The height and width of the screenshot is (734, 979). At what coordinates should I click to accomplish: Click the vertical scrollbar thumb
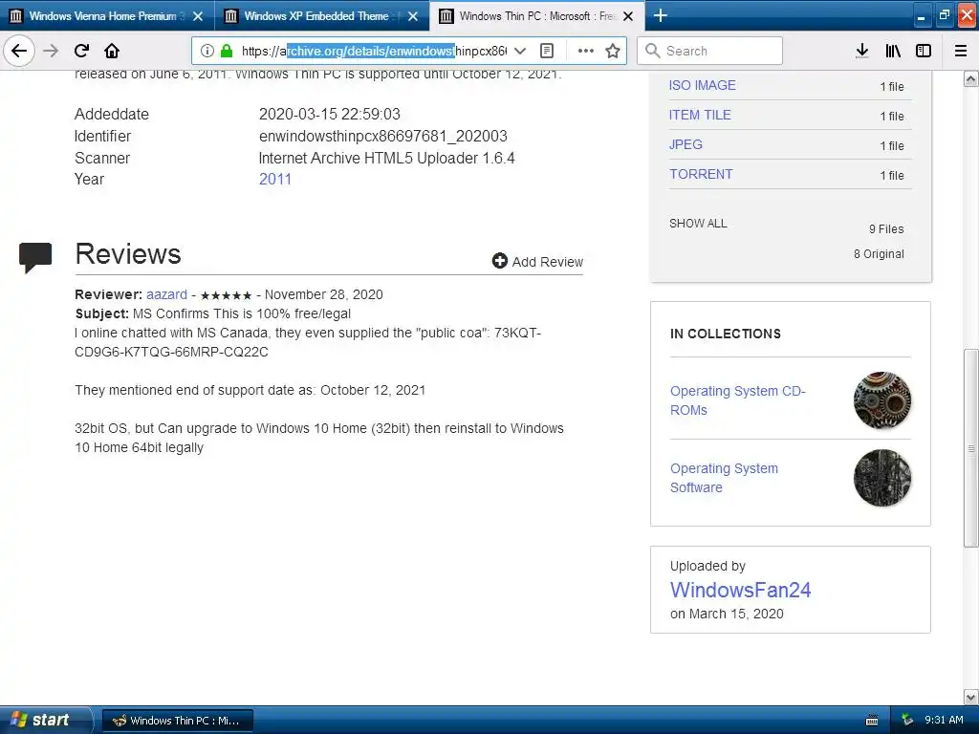point(971,448)
